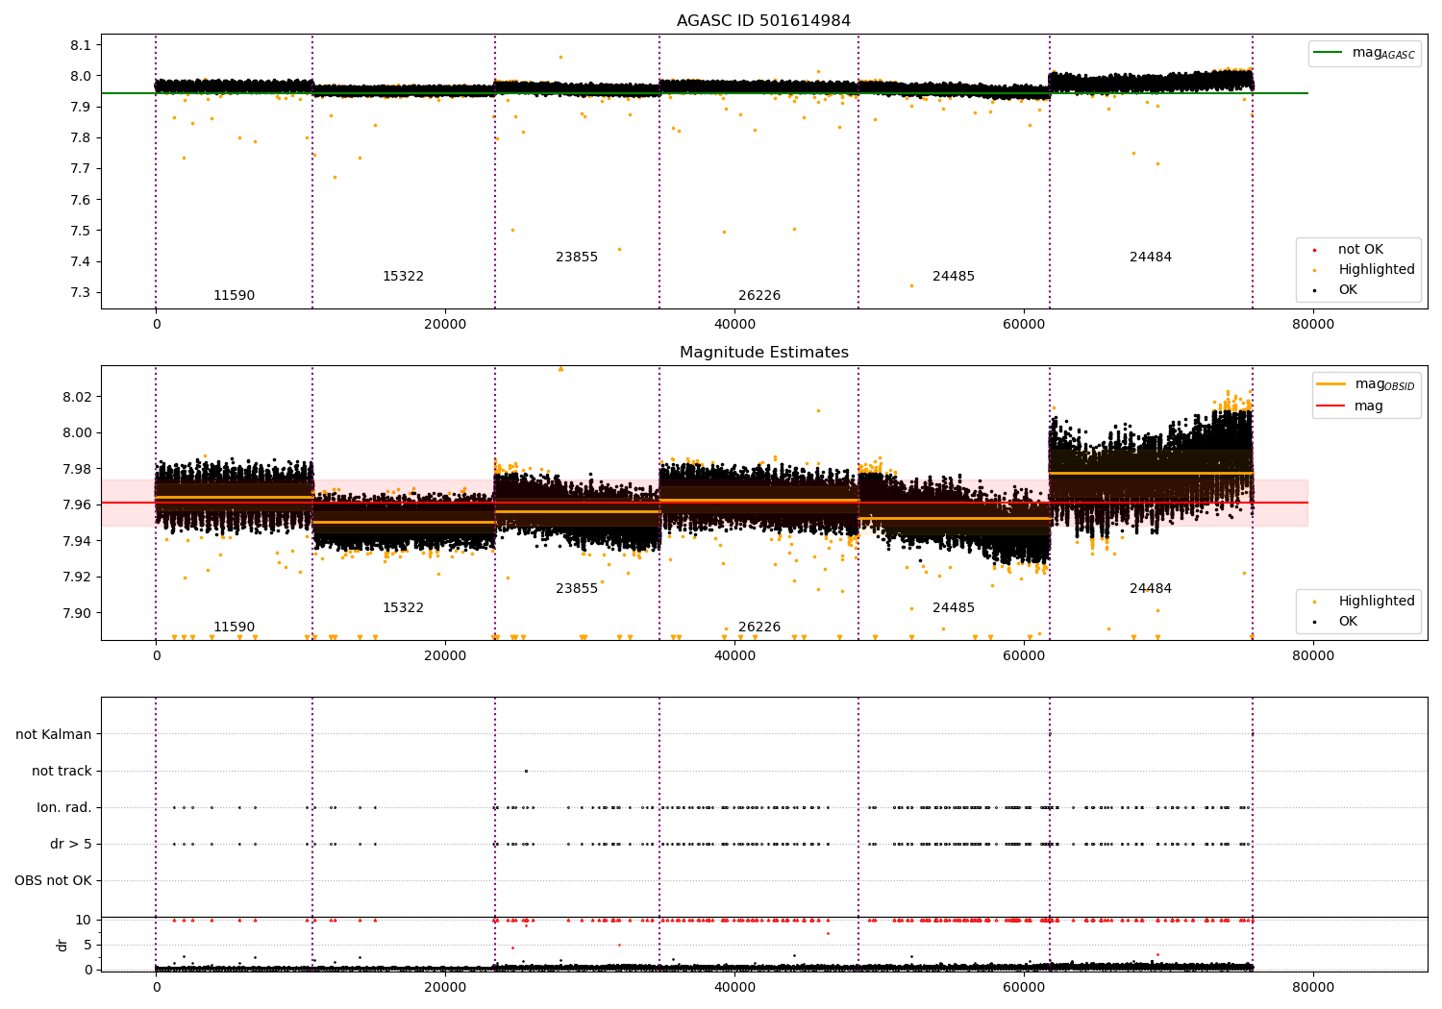
Task: Click the green line sample in mag AGASC legend
Action: (x=1329, y=53)
